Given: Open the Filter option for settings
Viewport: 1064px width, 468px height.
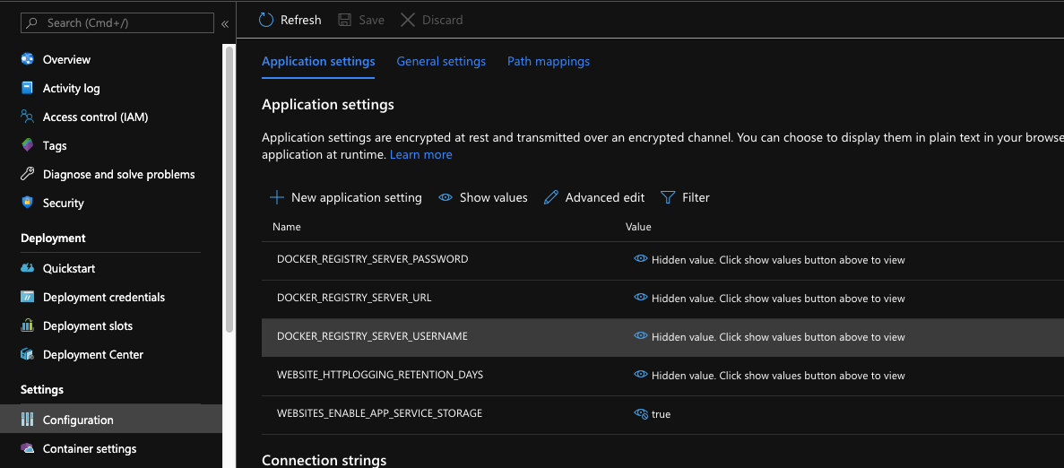Looking at the screenshot, I should pos(685,197).
